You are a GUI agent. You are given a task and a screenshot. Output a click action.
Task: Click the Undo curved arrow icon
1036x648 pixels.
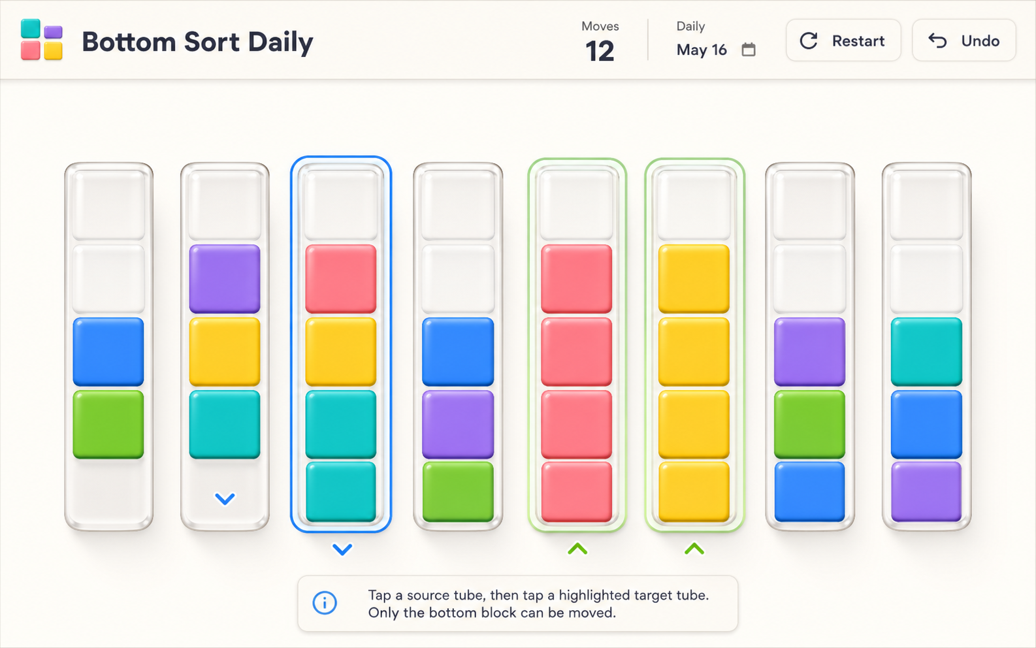pos(937,40)
